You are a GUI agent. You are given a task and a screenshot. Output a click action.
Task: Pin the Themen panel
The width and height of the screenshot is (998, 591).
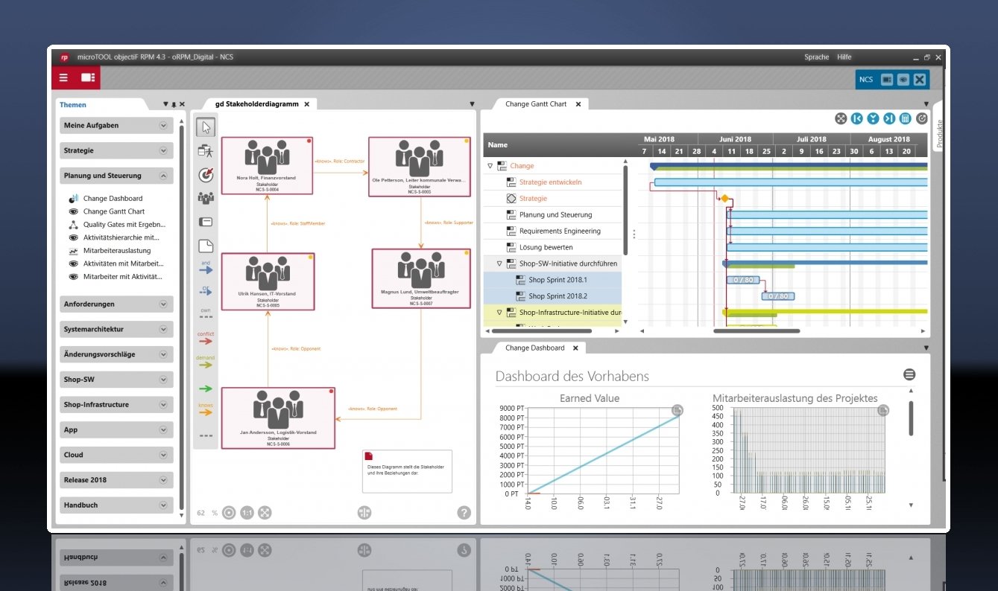(x=174, y=105)
